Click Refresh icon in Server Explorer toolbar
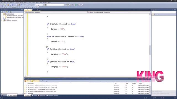Screen dimensions: 177x99 (x=2, y=12)
